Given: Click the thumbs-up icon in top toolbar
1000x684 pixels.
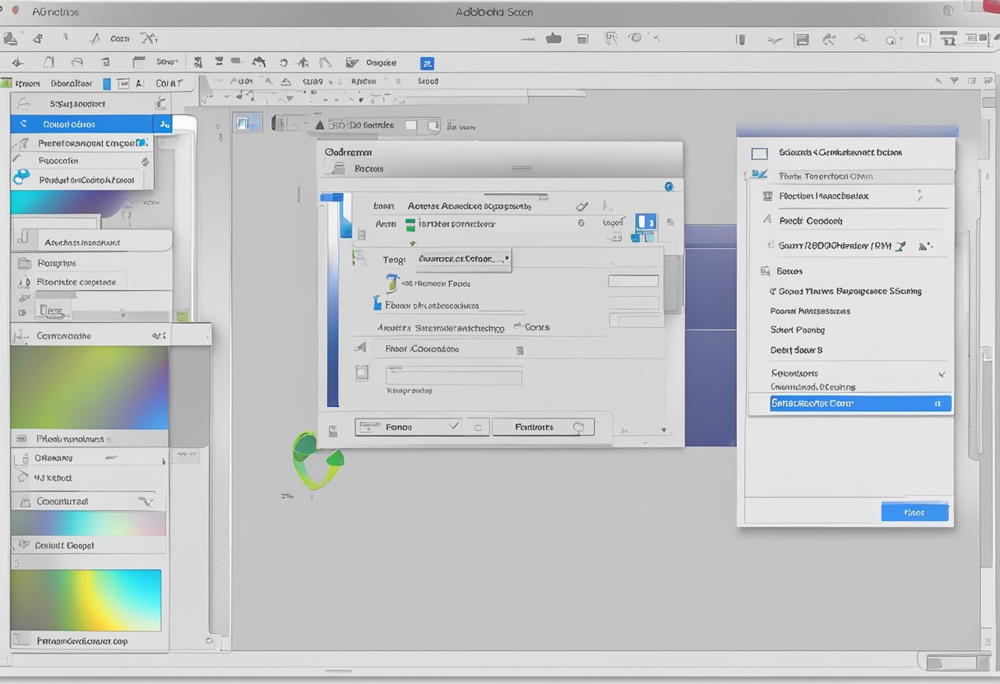Looking at the screenshot, I should click(553, 38).
